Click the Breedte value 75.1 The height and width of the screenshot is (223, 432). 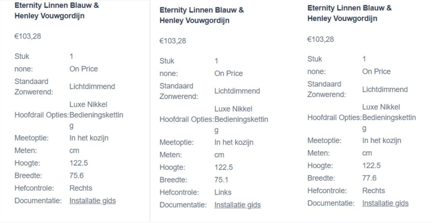point(222,180)
